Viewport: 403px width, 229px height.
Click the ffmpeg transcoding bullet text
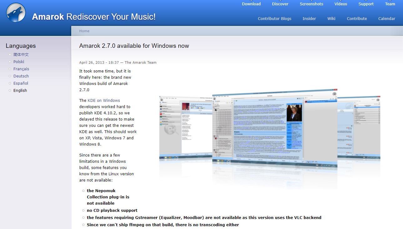[163, 225]
